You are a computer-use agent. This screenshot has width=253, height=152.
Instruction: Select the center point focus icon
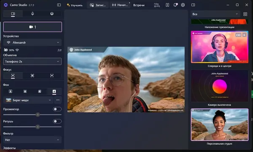click(32, 76)
